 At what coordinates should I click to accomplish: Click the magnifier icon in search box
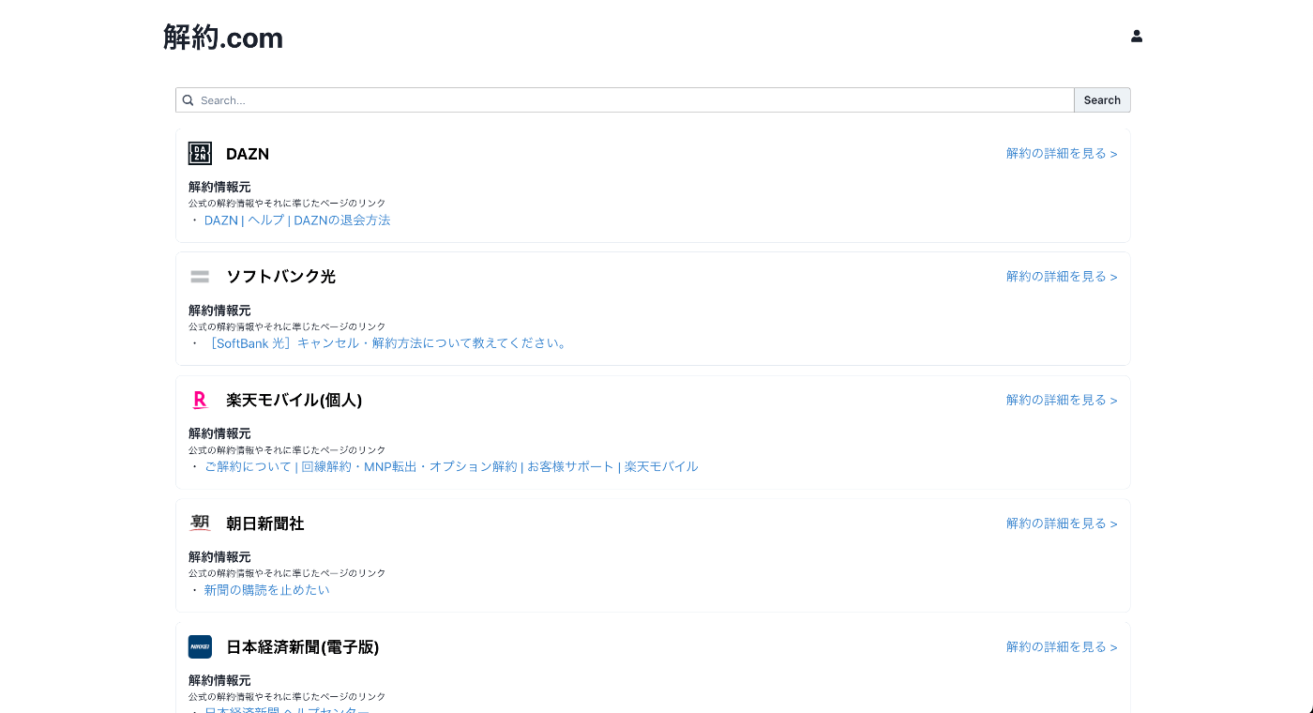188,100
